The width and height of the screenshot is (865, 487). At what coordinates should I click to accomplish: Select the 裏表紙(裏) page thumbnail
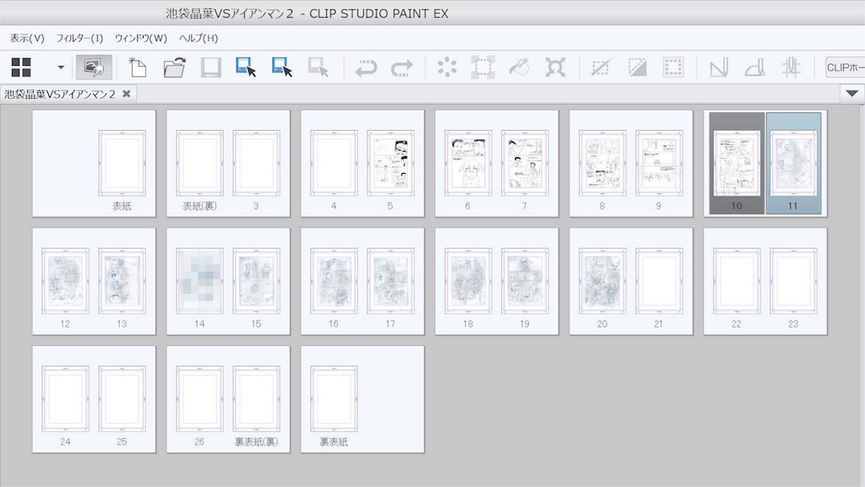click(x=256, y=399)
